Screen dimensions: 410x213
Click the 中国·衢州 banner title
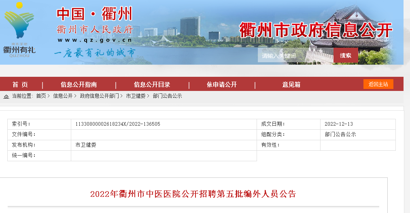coord(94,14)
